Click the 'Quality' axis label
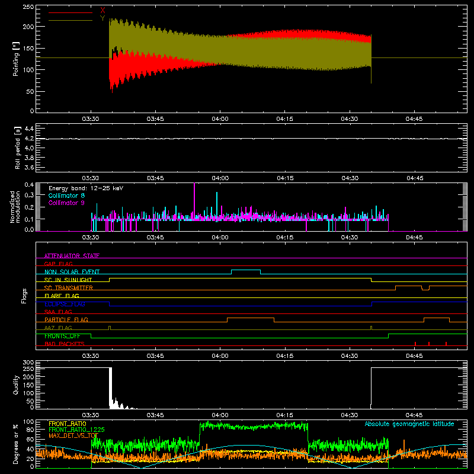 click(x=16, y=385)
